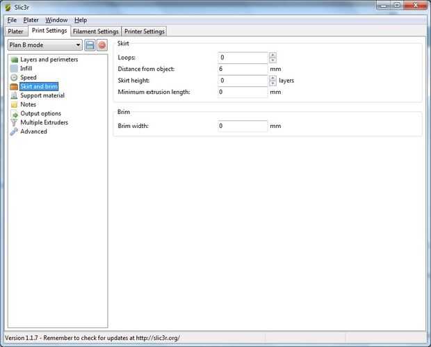Click the Speed clock icon
This screenshot has height=347, width=431.
(x=14, y=78)
